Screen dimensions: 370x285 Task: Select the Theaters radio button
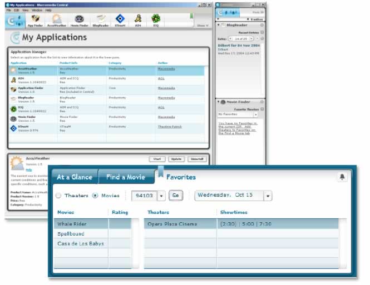(x=58, y=196)
